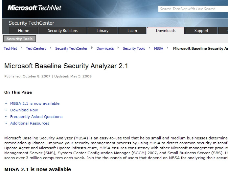
Task: Click the anchor arrow beside Additional Resources
Action: (x=6, y=123)
